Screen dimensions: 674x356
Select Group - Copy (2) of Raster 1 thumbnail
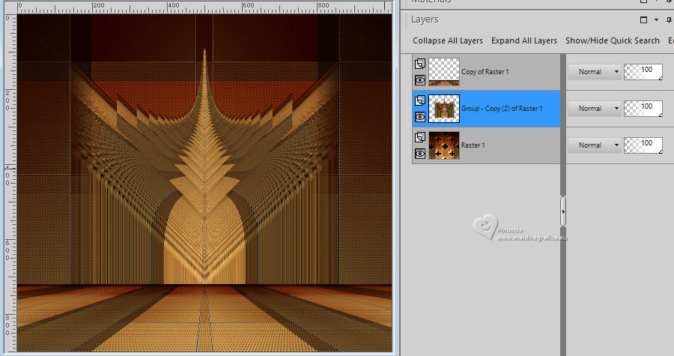coord(444,109)
